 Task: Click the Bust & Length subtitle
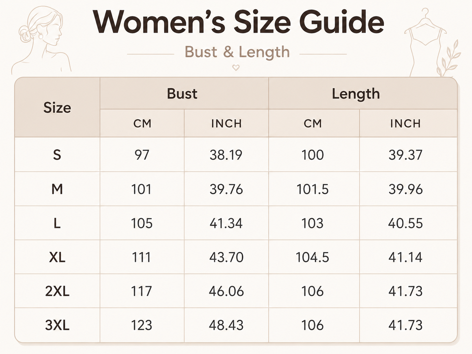[x=237, y=52]
